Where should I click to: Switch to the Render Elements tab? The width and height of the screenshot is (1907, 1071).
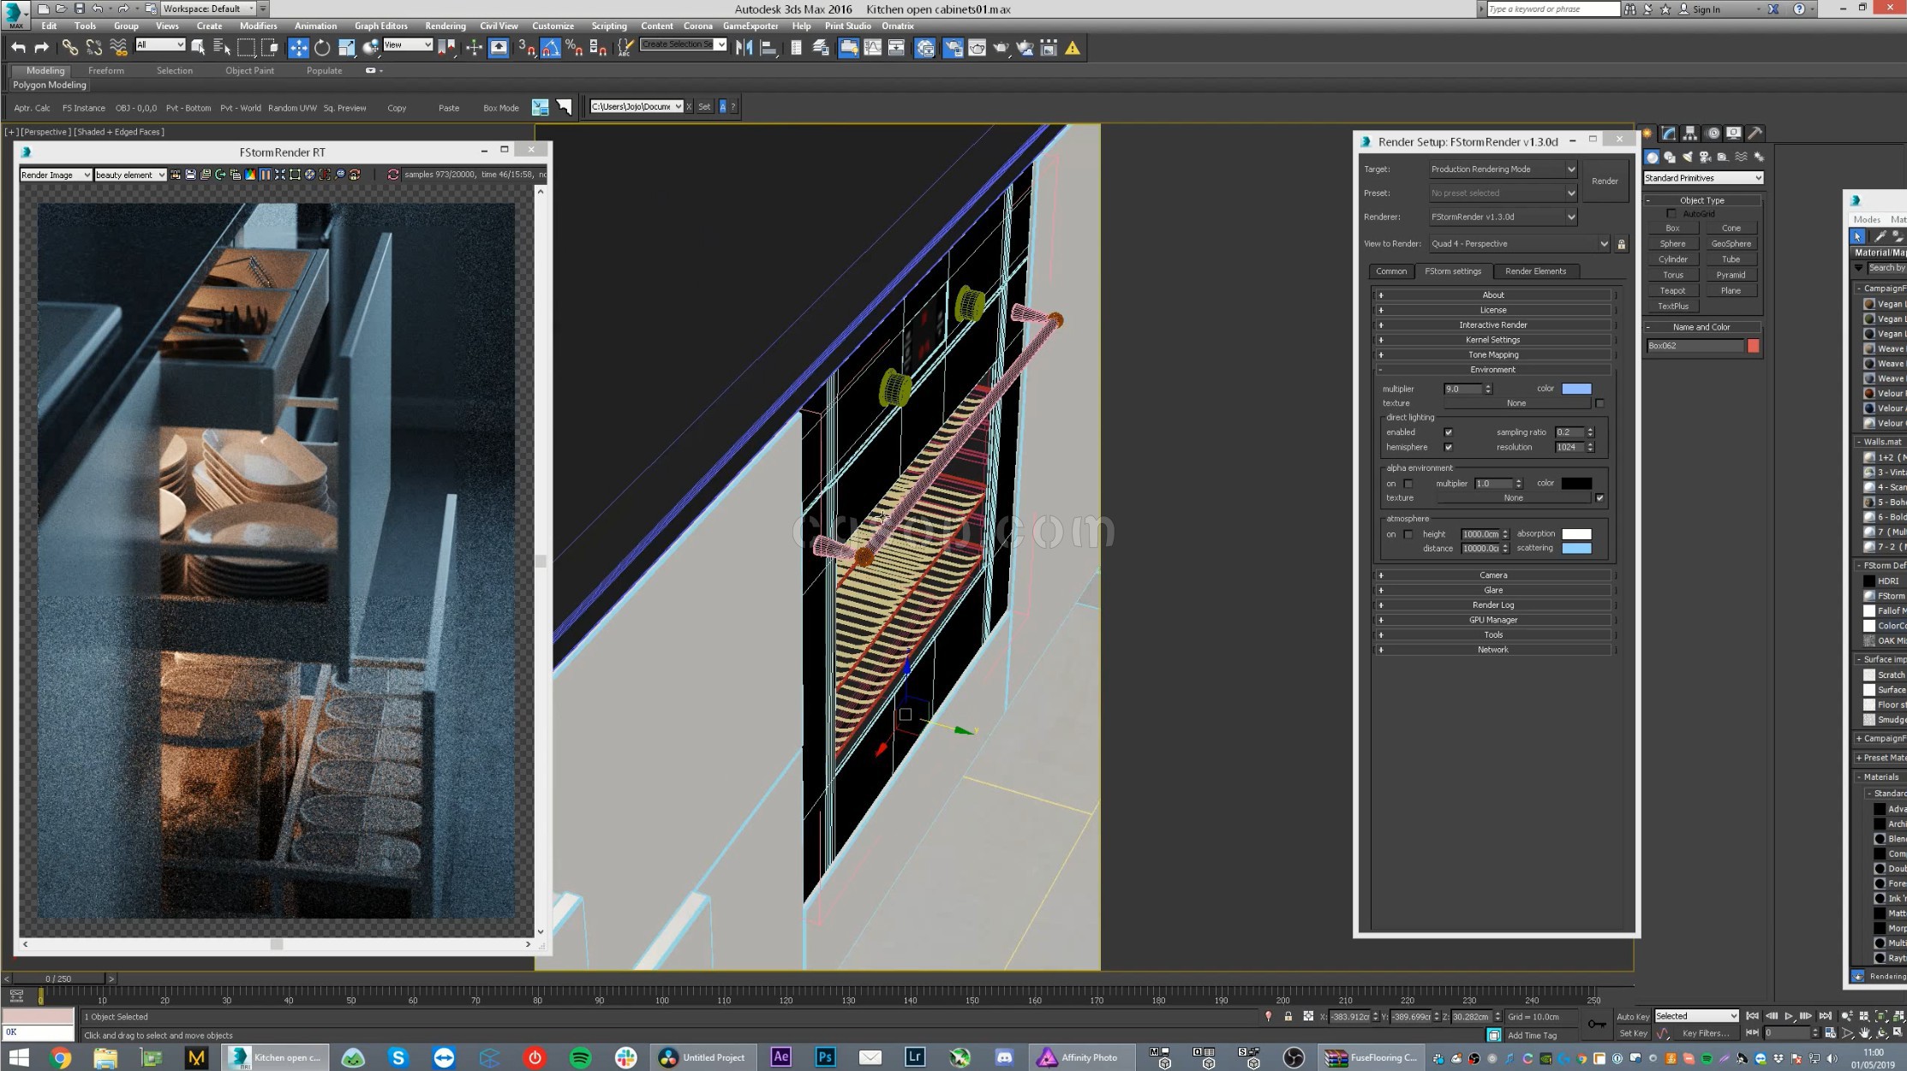tap(1535, 271)
